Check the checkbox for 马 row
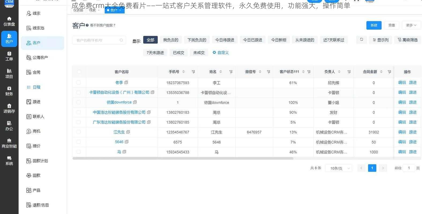The height and width of the screenshot is (214, 422). tap(79, 152)
